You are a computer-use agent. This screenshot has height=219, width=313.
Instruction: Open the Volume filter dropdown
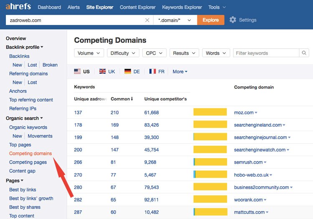[x=89, y=53]
